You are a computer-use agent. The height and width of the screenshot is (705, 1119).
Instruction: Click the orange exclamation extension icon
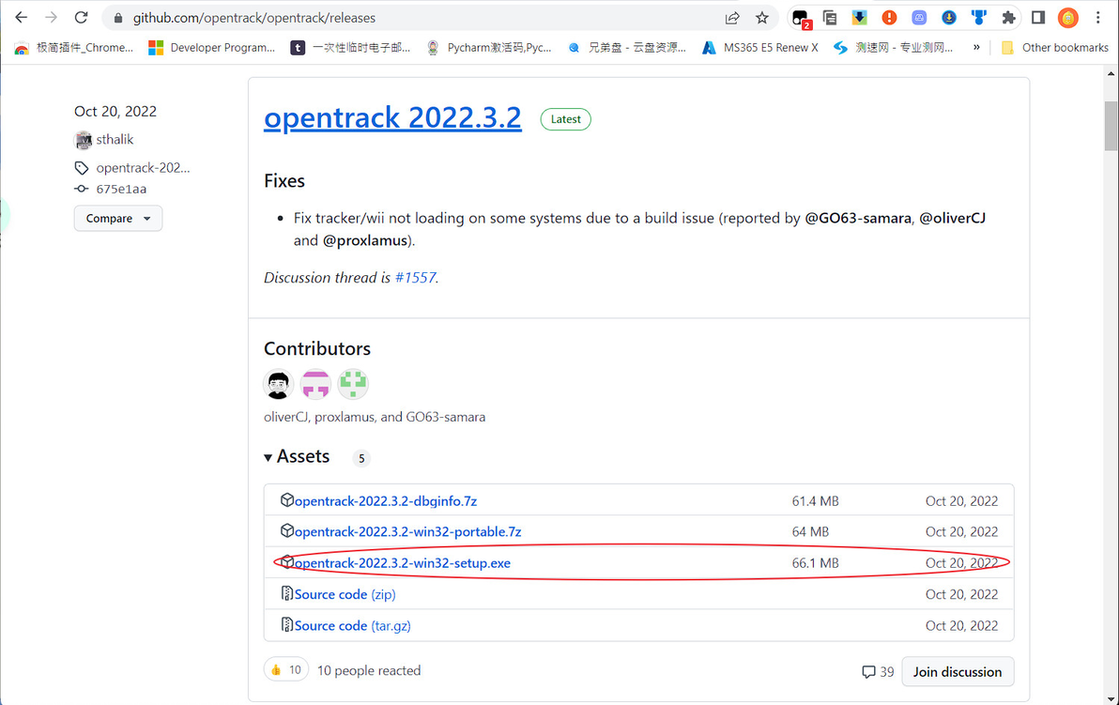pos(889,18)
